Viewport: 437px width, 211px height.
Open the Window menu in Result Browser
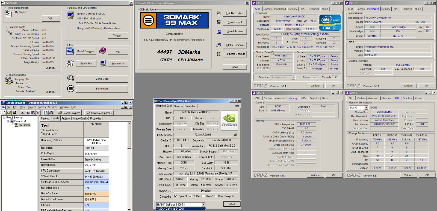pyautogui.click(x=64, y=107)
